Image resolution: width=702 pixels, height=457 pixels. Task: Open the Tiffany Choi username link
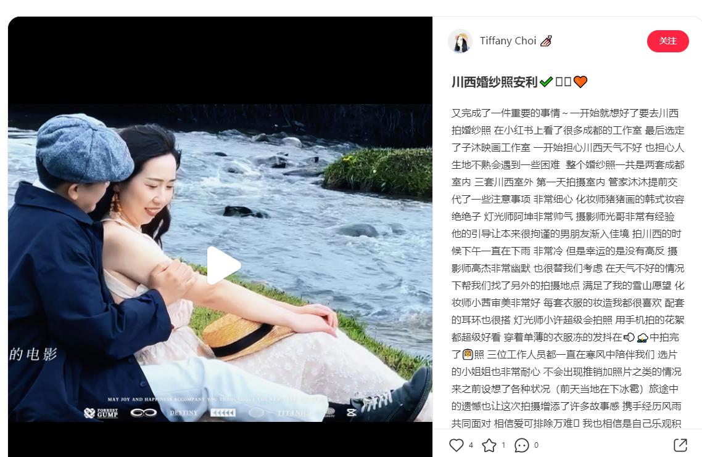508,41
